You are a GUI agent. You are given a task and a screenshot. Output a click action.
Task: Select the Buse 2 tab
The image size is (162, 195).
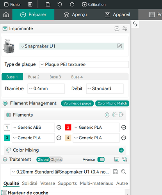coord(34,77)
